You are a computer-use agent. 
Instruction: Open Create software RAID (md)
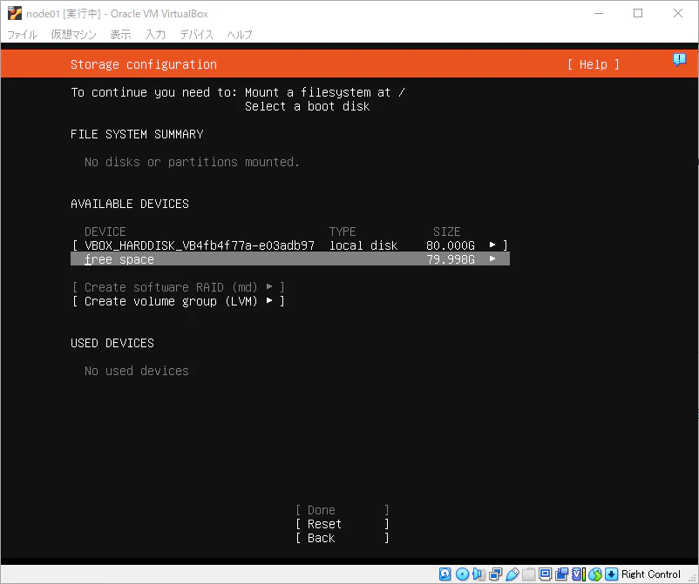coord(178,287)
